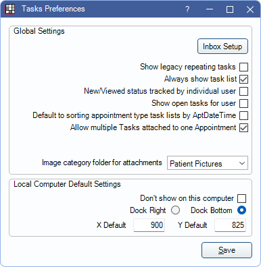
Task: Minimize the Tasks Preferences window
Action: [210, 9]
